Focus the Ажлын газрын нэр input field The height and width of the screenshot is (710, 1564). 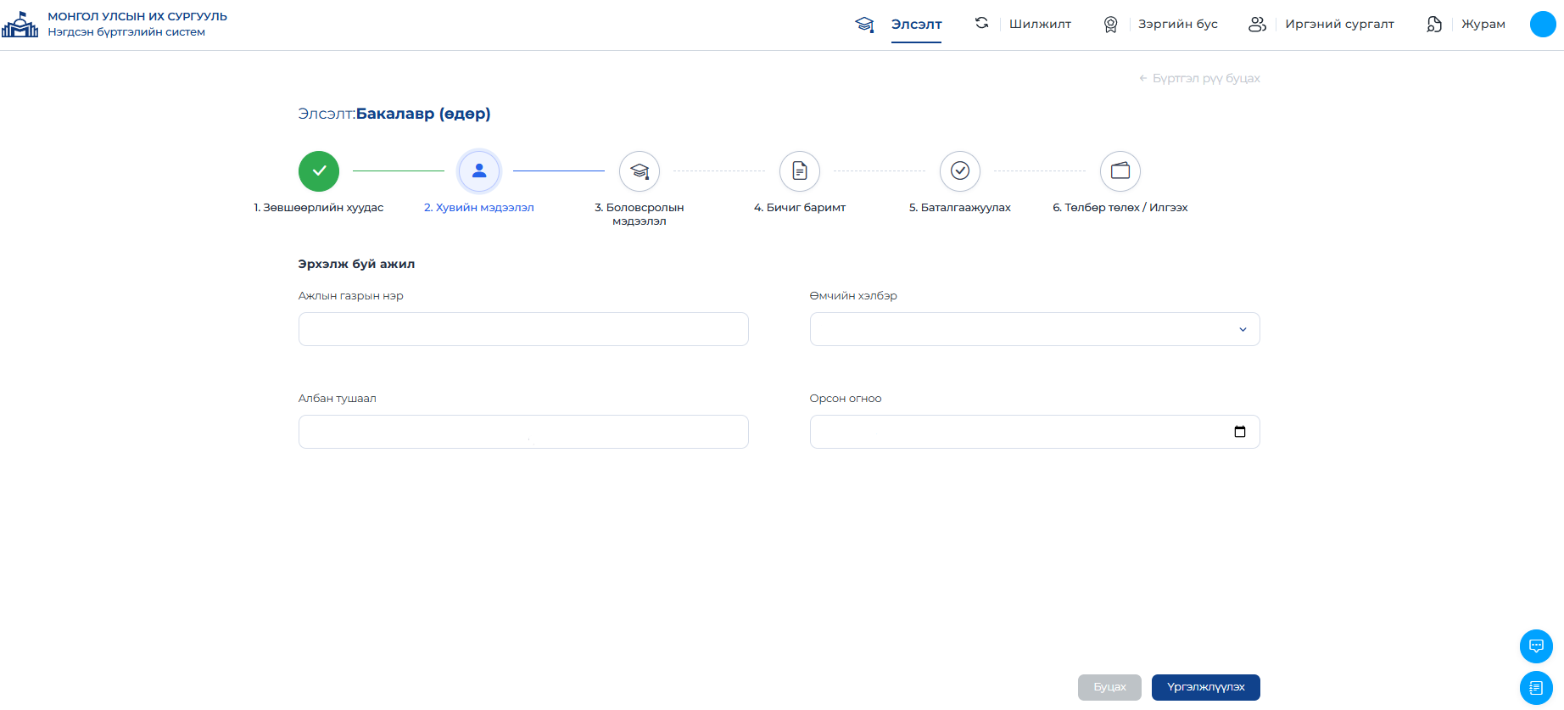point(523,329)
